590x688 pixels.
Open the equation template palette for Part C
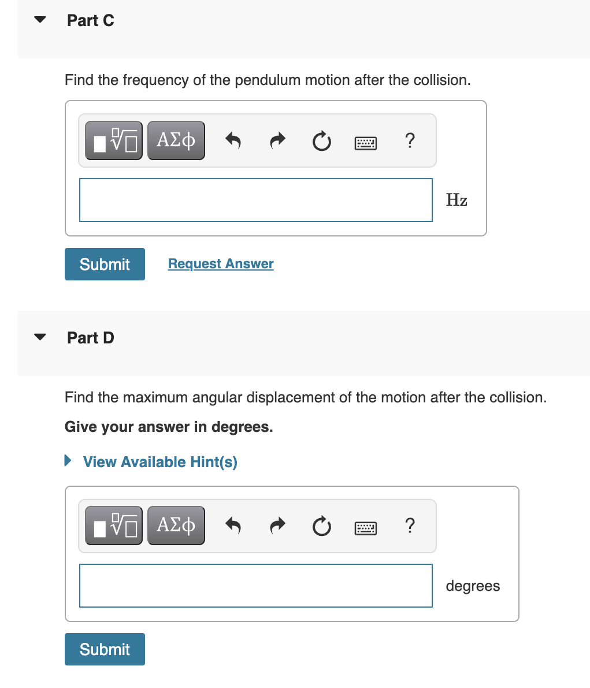(x=113, y=140)
